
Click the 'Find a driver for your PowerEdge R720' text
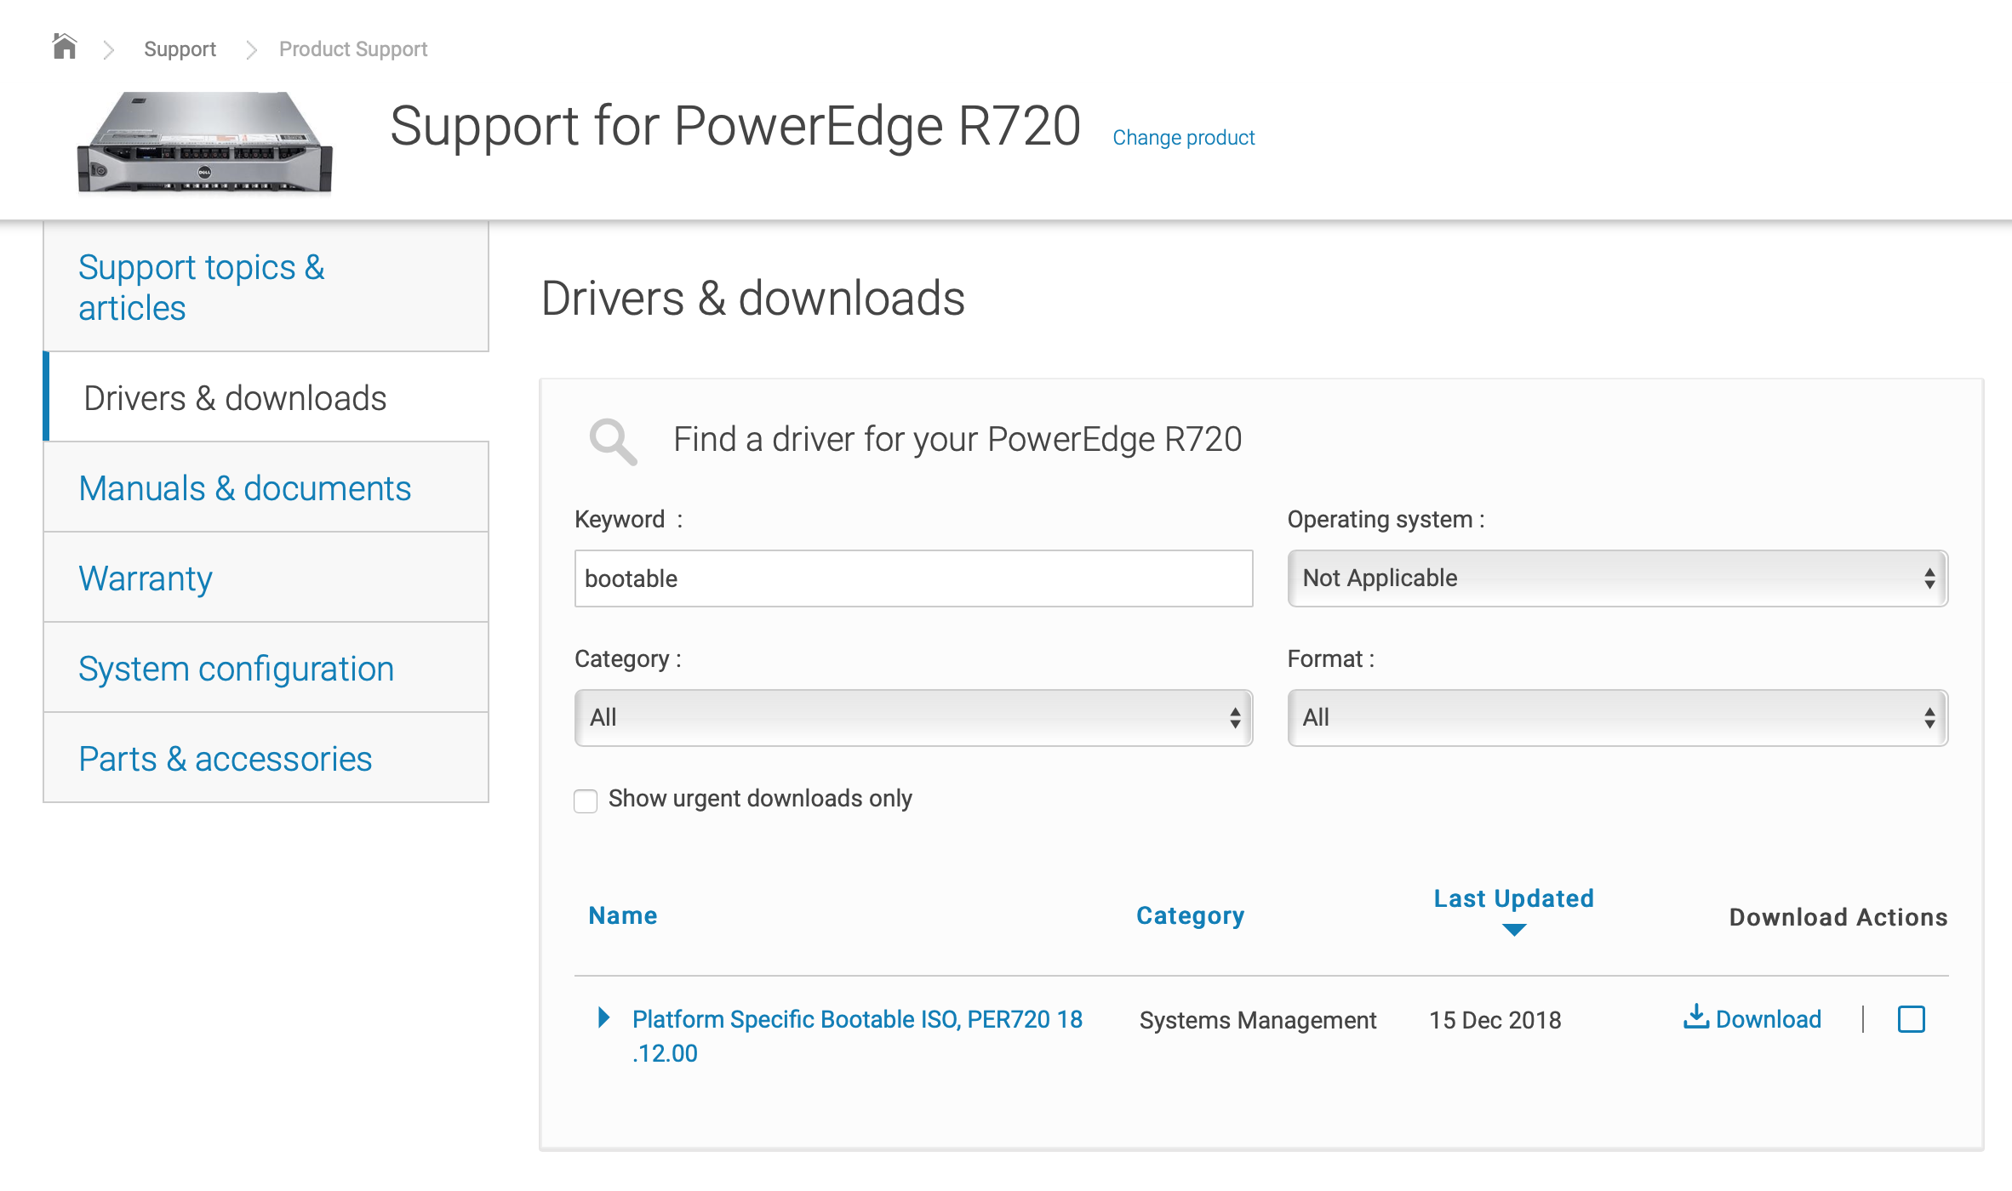(957, 440)
